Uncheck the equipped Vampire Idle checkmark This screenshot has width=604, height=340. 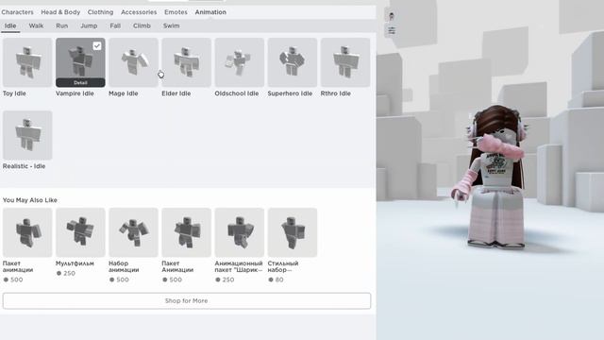(97, 46)
